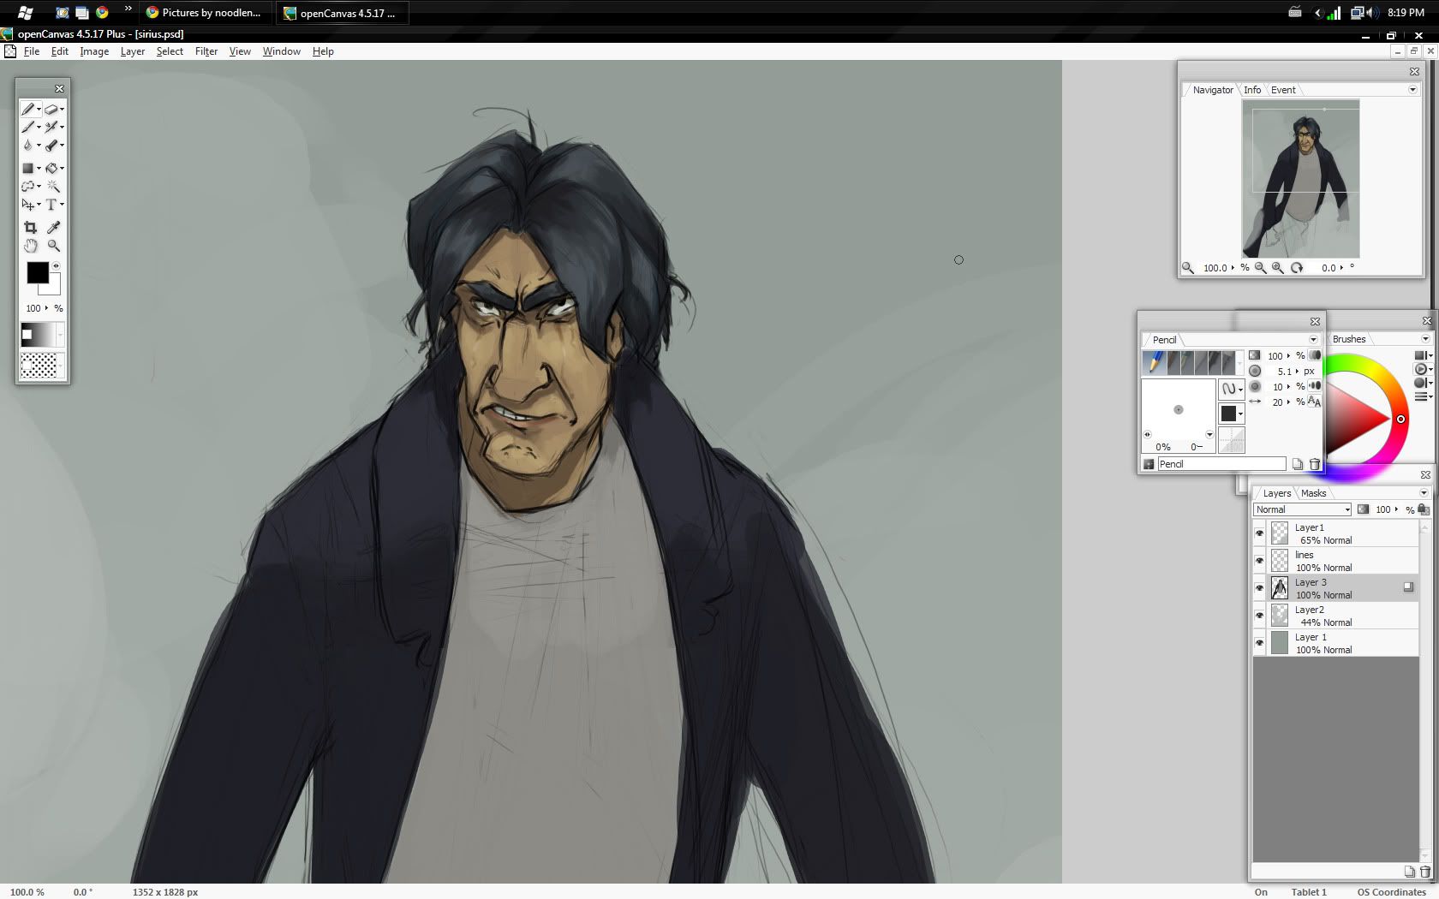
Task: Delete brush with Pencil panel trash icon
Action: 1315,464
